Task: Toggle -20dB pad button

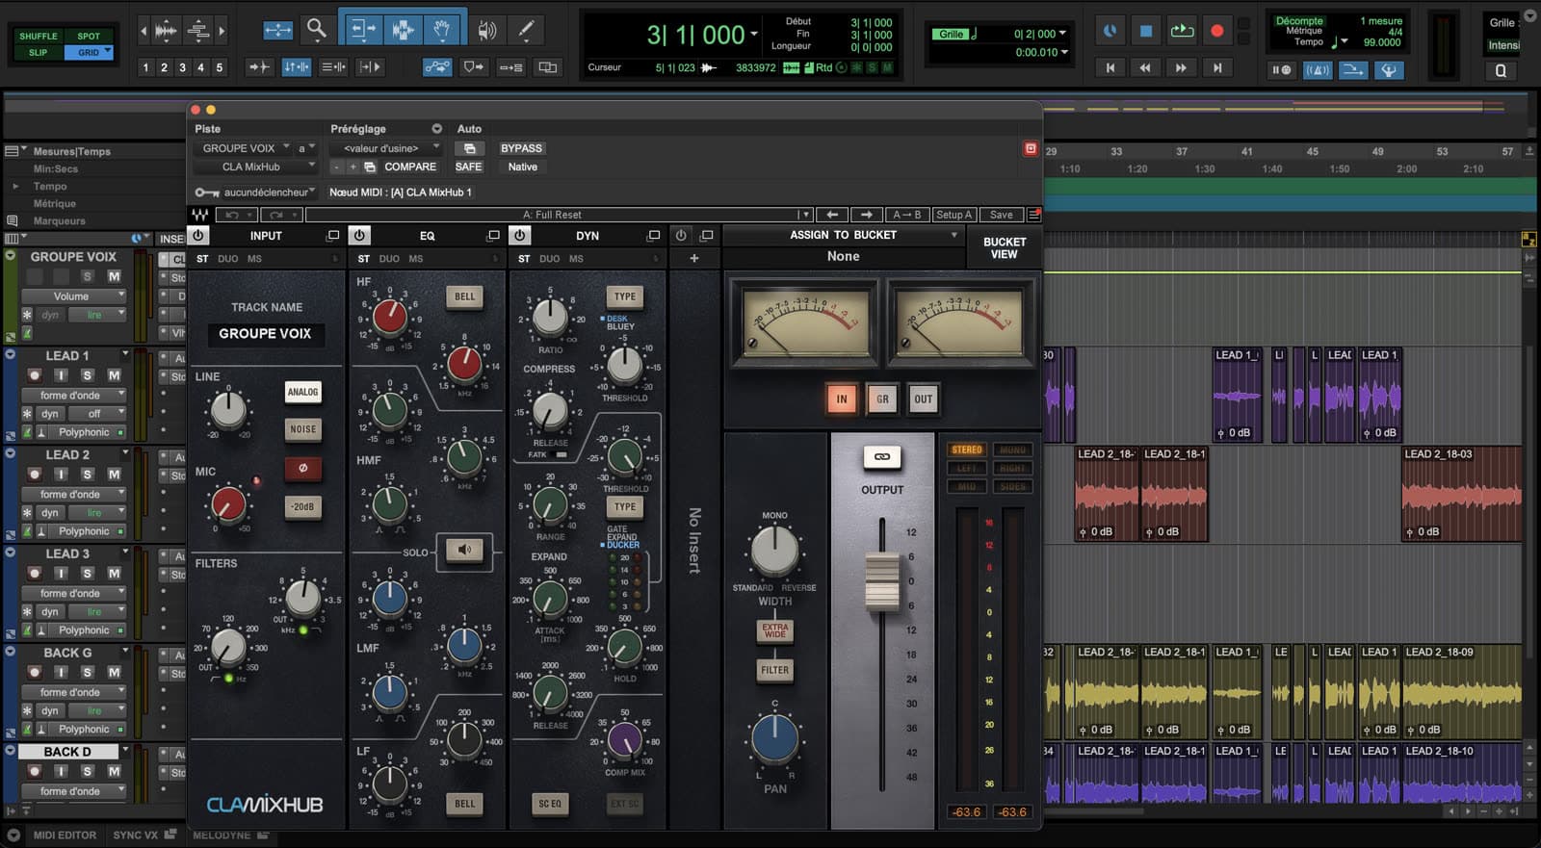Action: pyautogui.click(x=302, y=506)
